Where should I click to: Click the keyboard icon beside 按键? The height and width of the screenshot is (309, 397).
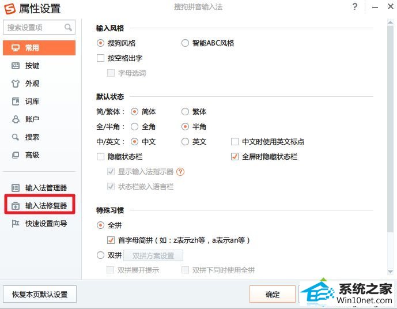pos(16,66)
